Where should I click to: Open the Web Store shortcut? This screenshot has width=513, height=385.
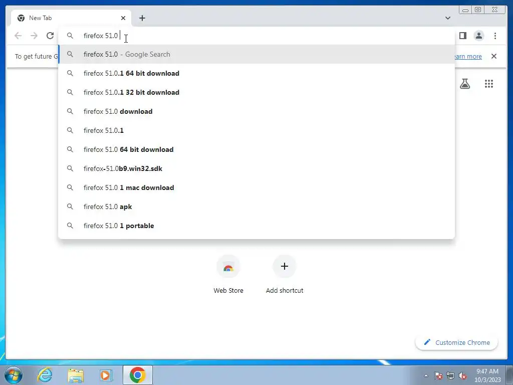pyautogui.click(x=228, y=274)
